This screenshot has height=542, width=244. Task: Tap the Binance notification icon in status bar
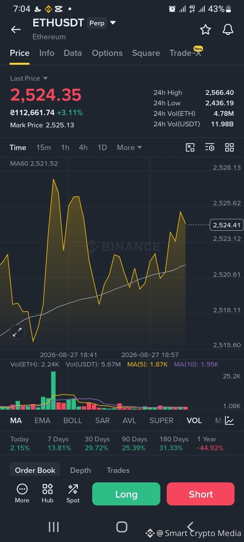pos(48,9)
